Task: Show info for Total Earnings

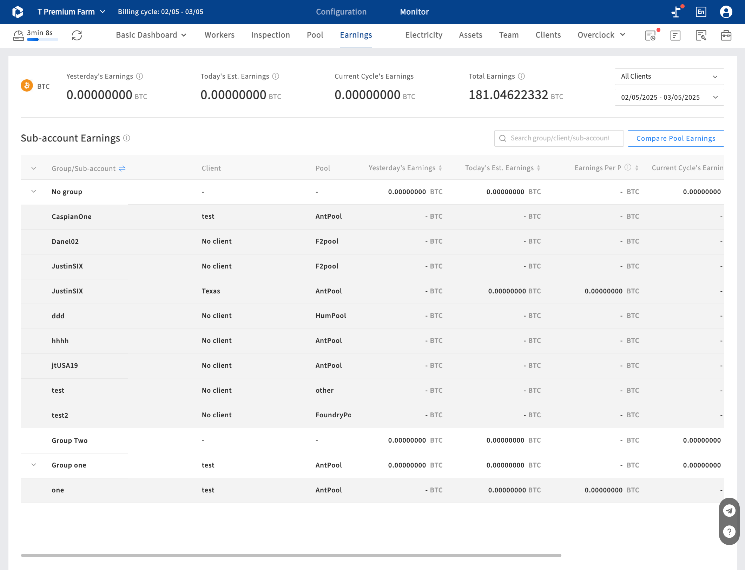Action: coord(521,76)
